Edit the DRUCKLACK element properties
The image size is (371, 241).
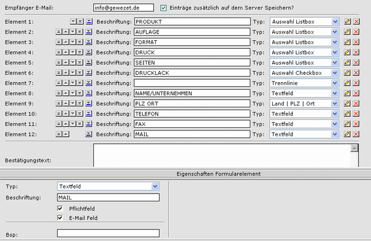point(347,72)
